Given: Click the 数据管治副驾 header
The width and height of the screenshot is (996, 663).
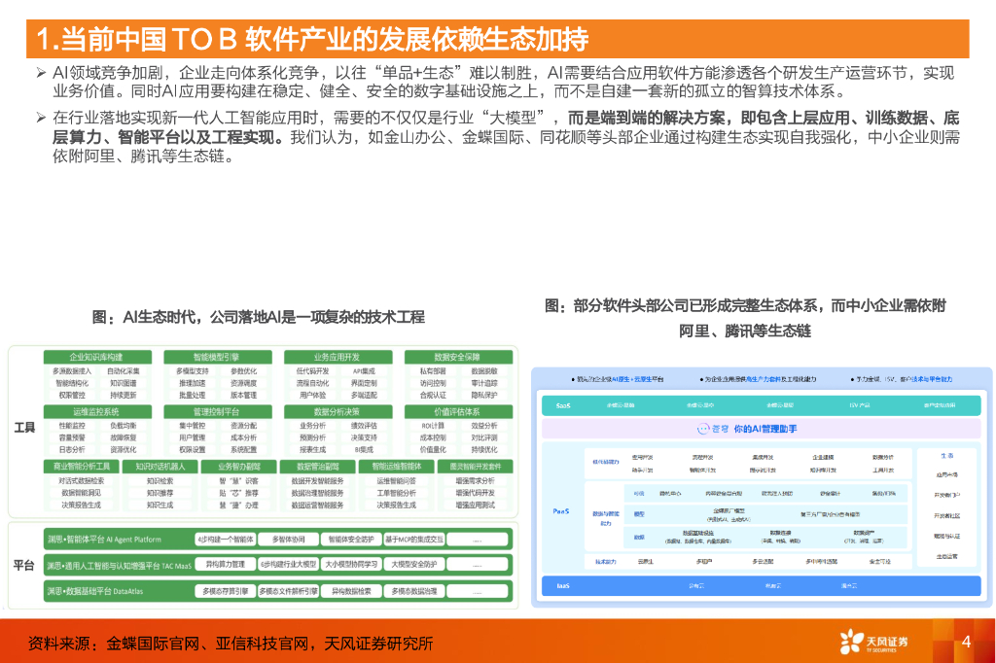Looking at the screenshot, I should click(x=318, y=466).
